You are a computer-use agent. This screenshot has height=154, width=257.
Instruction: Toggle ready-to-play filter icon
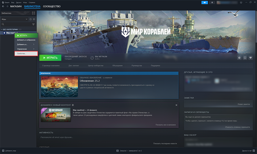(x=34, y=19)
